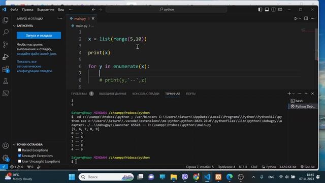Open more actions menu in editor toolbar

pos(313,18)
